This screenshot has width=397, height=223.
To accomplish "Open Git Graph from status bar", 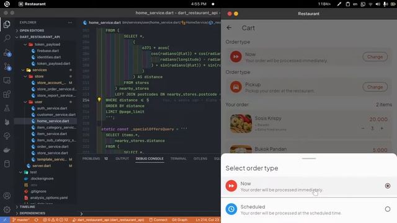I will [x=179, y=220].
